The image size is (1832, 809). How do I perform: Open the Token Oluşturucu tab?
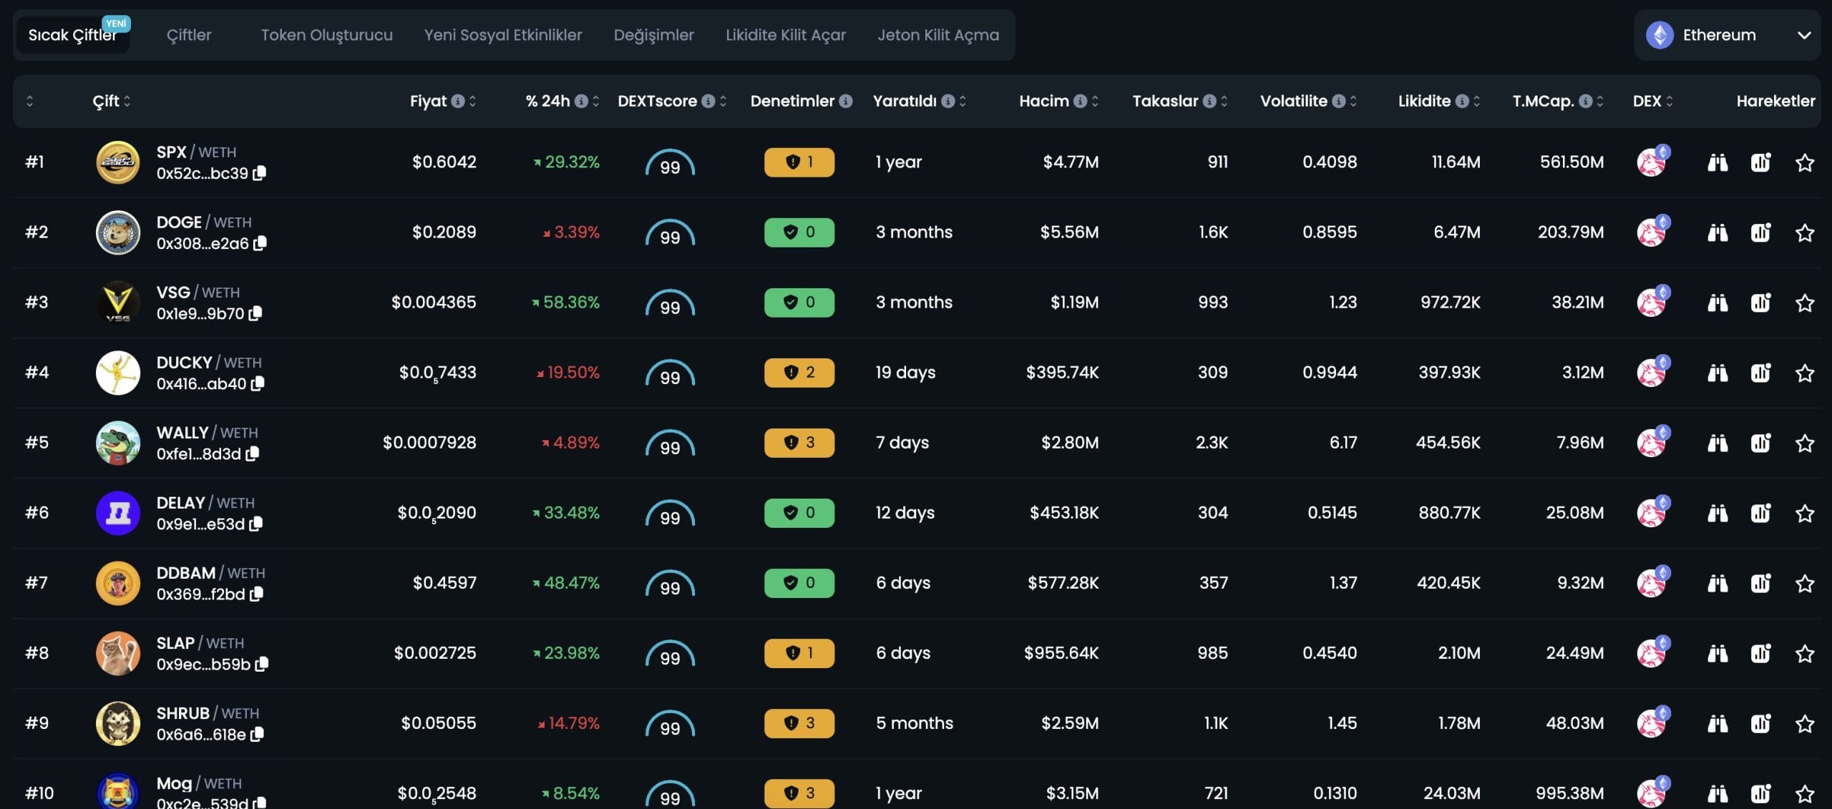coord(327,35)
